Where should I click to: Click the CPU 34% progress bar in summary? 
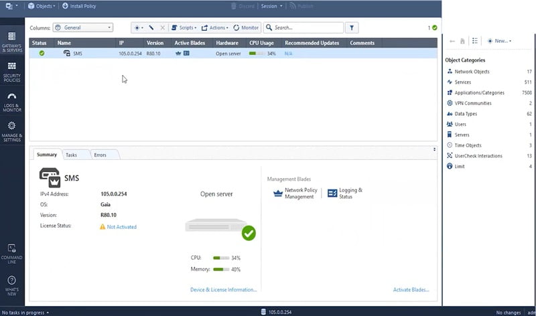coord(221,258)
